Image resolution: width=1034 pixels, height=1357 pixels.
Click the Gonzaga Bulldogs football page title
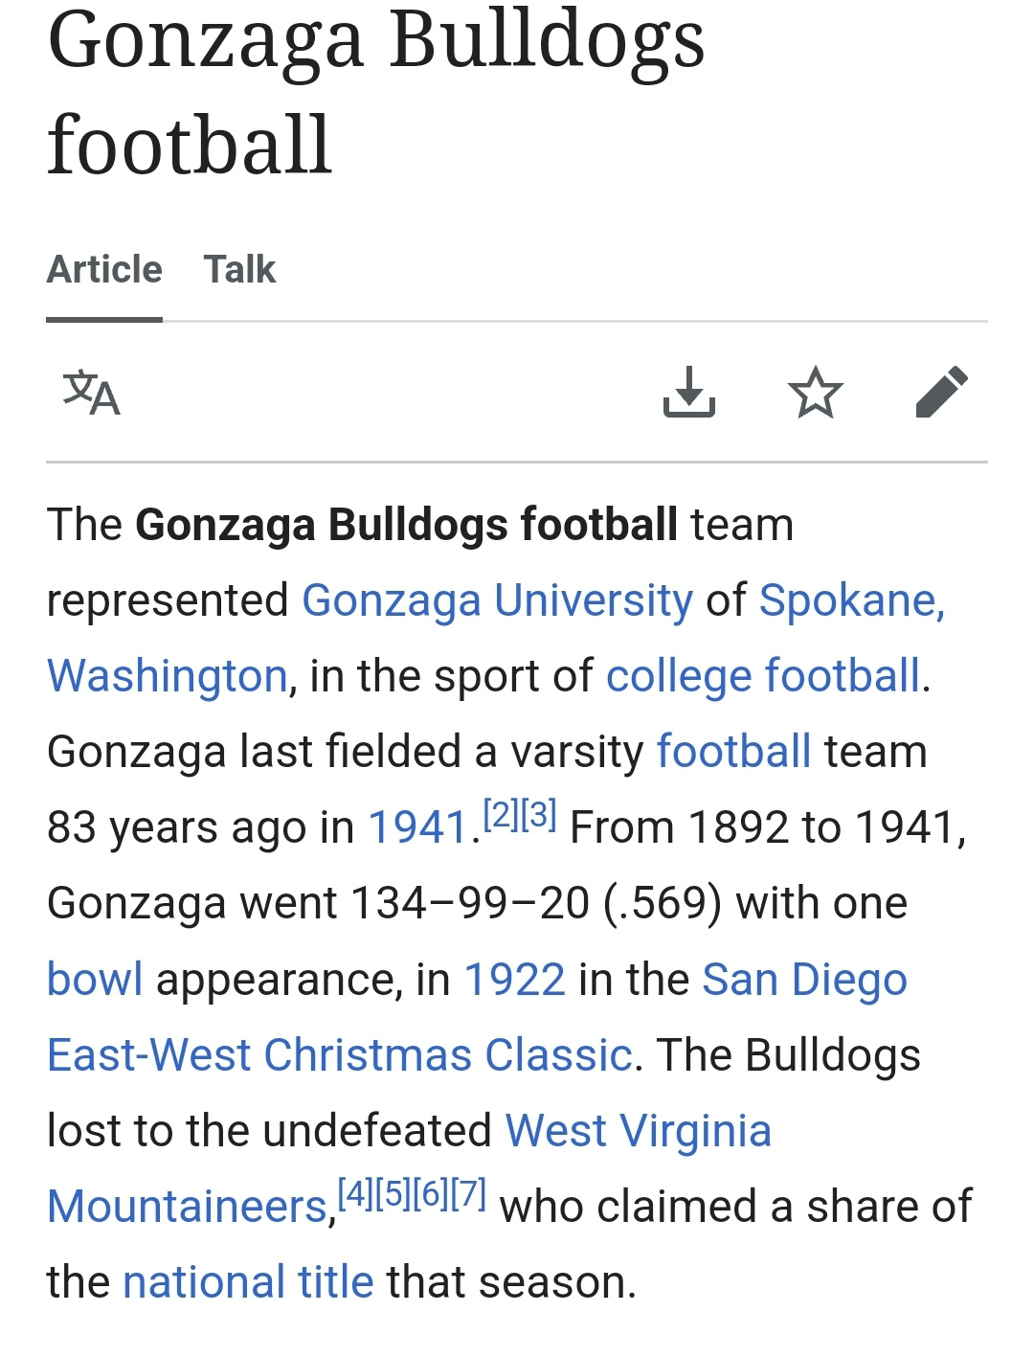[377, 91]
